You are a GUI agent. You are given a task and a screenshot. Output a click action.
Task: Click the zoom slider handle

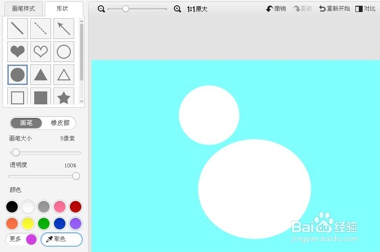[126, 9]
